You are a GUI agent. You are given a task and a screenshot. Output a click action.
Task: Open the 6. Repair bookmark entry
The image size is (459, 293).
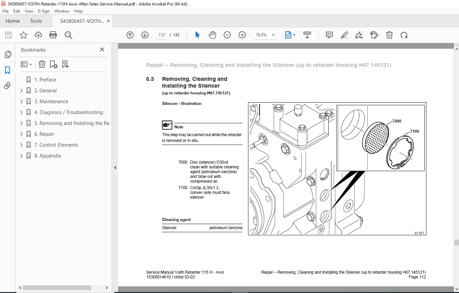coord(44,134)
